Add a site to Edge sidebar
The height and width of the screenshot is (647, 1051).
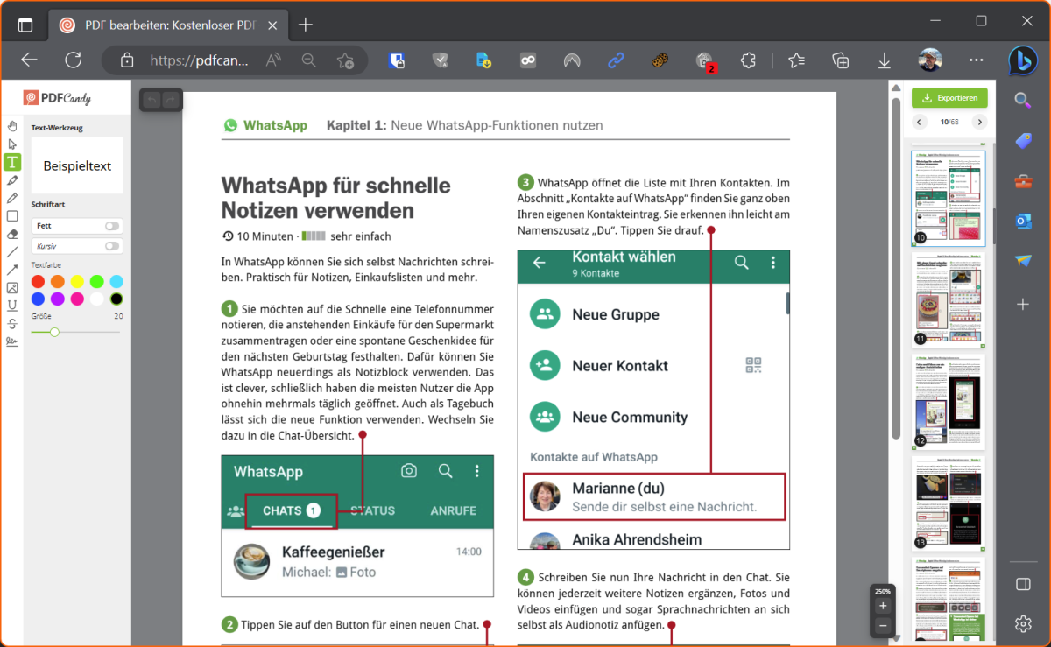tap(1023, 304)
